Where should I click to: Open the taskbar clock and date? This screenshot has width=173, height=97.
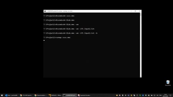(165, 95)
